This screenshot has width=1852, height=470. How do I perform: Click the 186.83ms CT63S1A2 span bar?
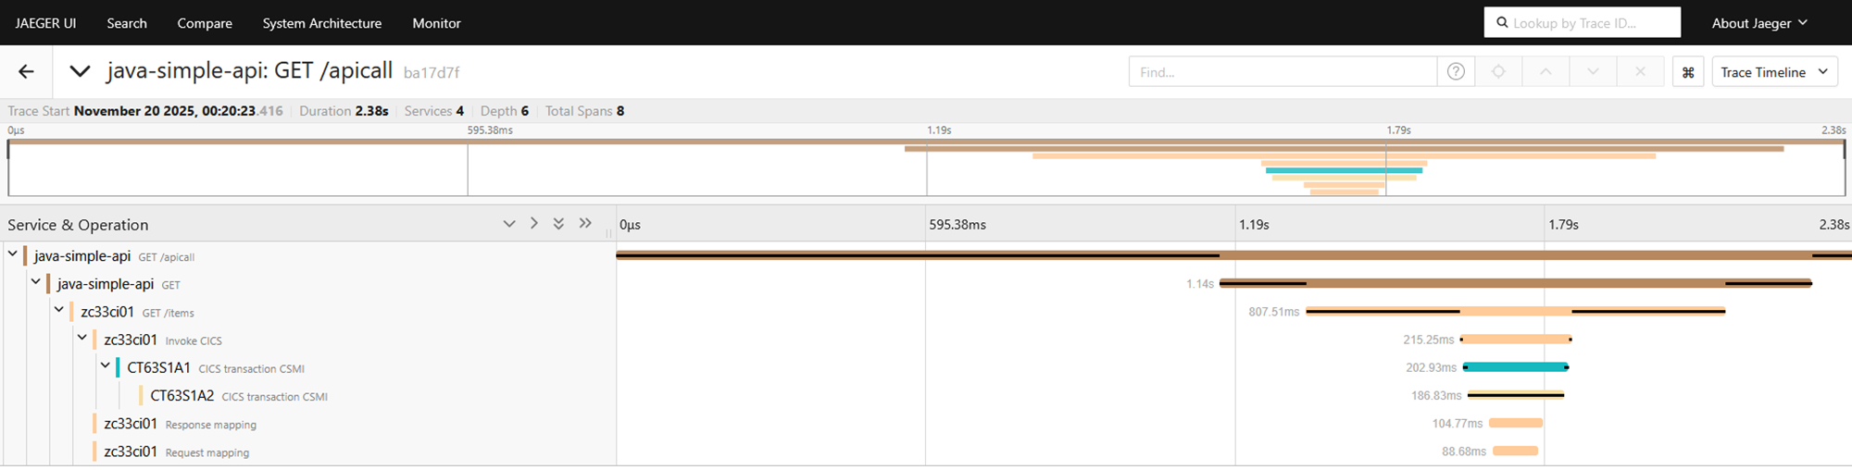coord(1516,395)
